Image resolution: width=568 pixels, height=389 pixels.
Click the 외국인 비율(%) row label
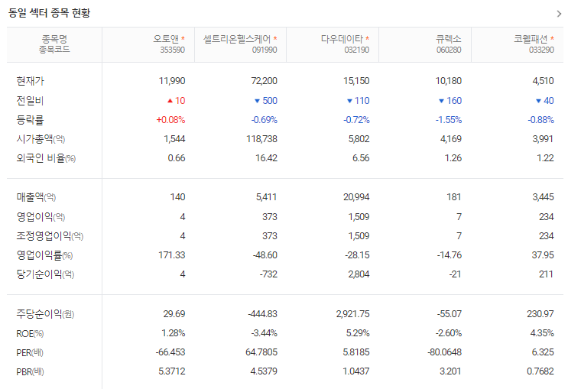coord(46,158)
